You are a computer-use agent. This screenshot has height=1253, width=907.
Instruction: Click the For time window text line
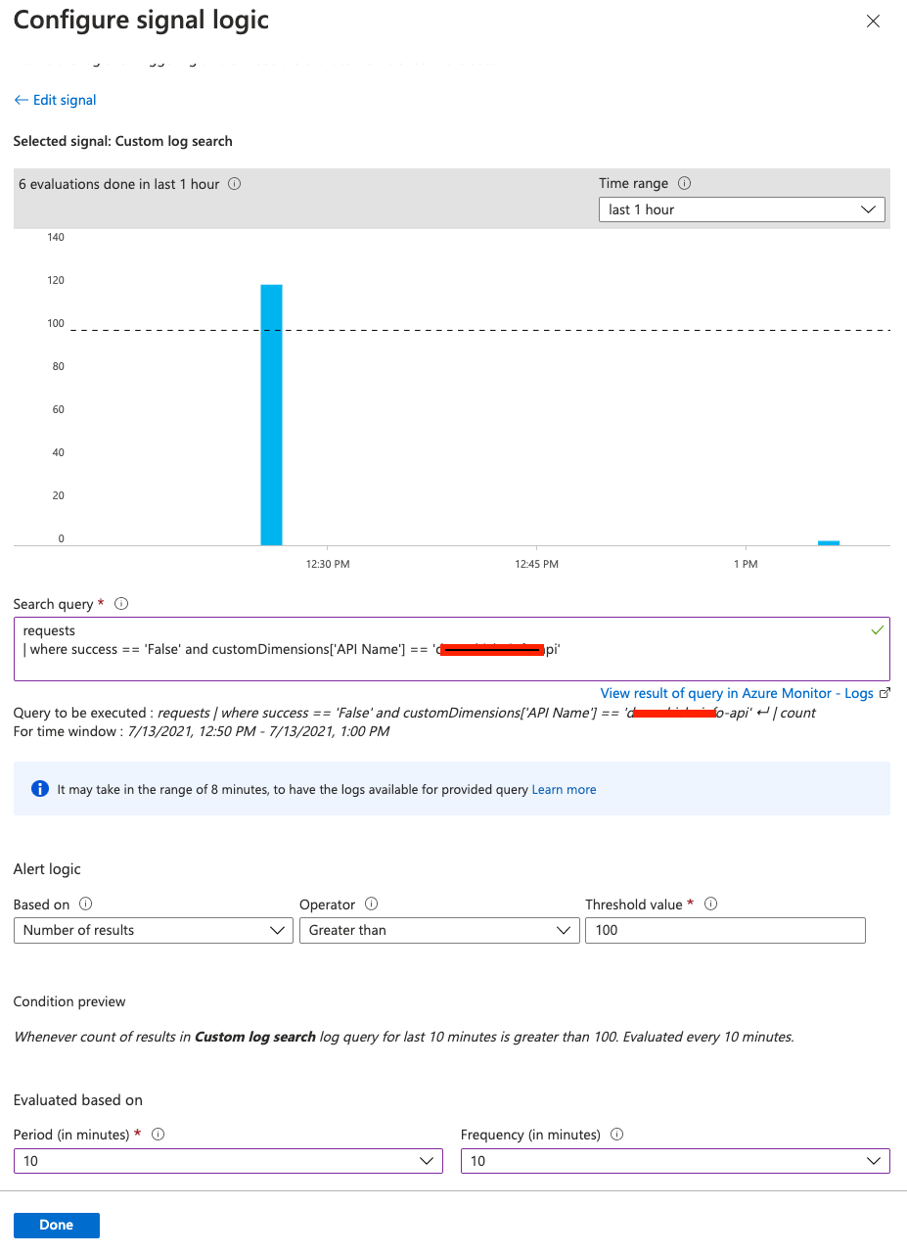coord(202,731)
